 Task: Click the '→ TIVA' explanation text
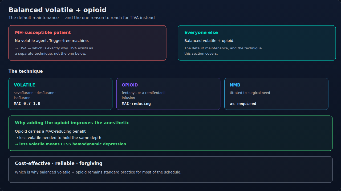point(54,51)
